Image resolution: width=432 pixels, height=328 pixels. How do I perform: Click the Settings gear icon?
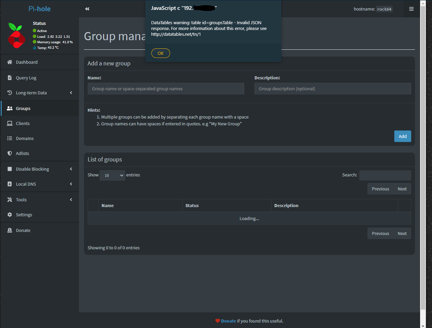pos(10,215)
